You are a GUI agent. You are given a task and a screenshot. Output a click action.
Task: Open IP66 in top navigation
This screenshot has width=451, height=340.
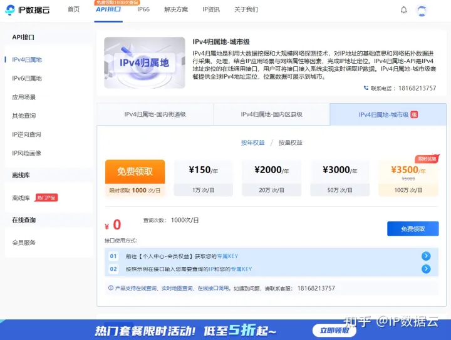tap(143, 9)
